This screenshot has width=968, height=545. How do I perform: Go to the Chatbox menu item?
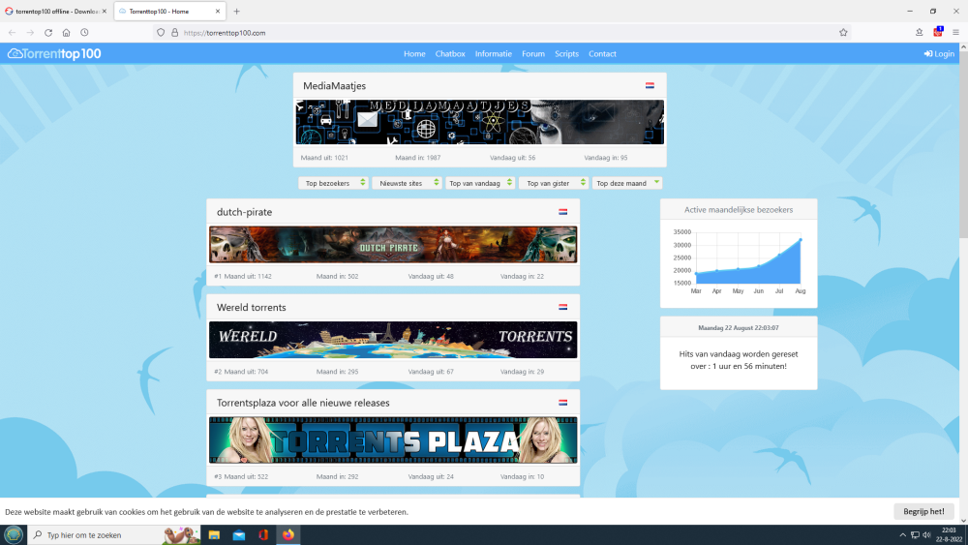[x=450, y=54]
